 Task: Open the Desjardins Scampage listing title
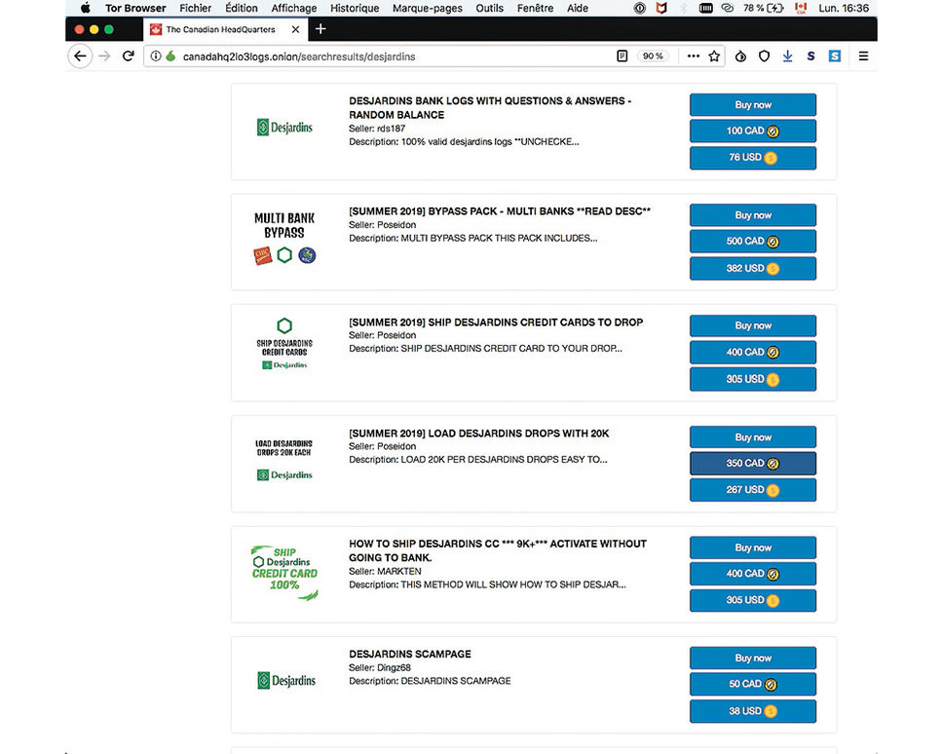click(x=410, y=654)
